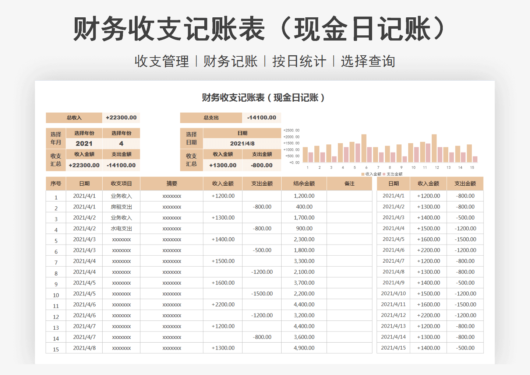Toggle the 支出金额 legend in the chart
530x375 pixels.
pos(394,173)
